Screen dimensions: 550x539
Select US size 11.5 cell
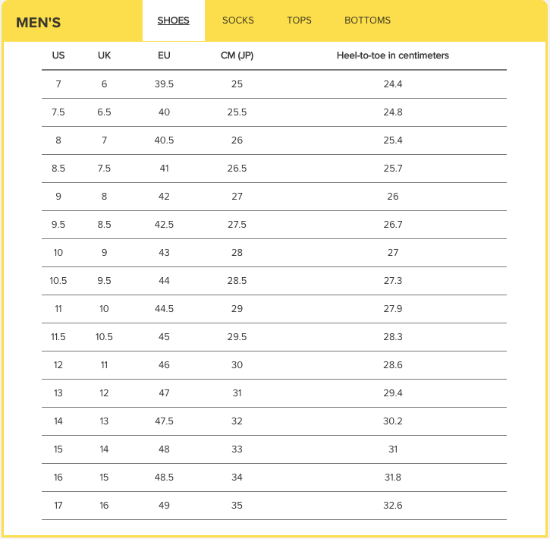[x=58, y=337]
